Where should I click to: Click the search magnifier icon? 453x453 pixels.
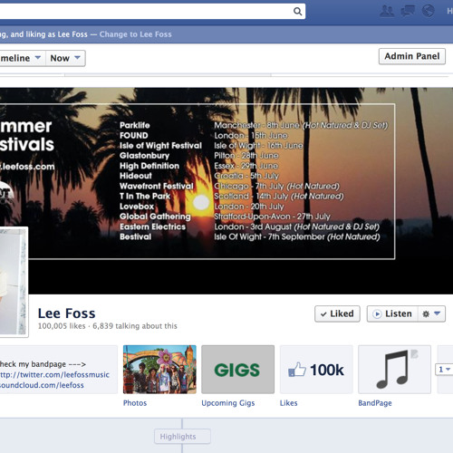pyautogui.click(x=297, y=12)
